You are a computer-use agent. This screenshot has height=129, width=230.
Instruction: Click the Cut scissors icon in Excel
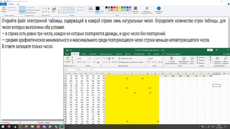click(72, 57)
